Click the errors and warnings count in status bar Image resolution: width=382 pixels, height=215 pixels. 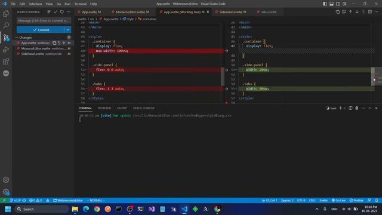click(x=36, y=201)
